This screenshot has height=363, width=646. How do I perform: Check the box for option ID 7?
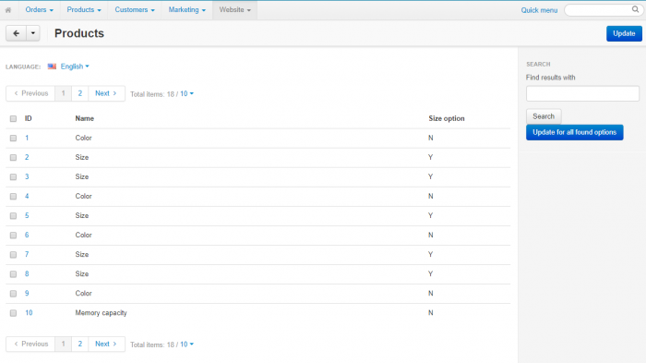13,255
